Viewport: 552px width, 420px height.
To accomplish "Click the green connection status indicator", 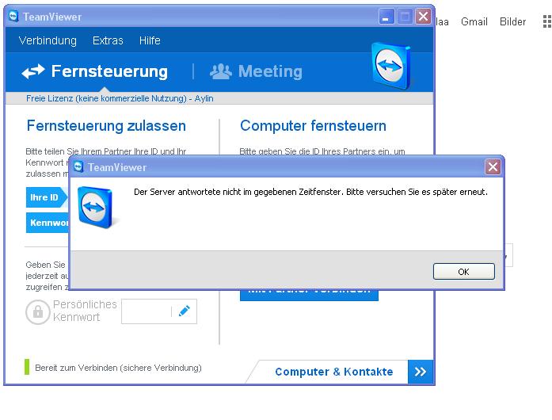I will click(27, 367).
